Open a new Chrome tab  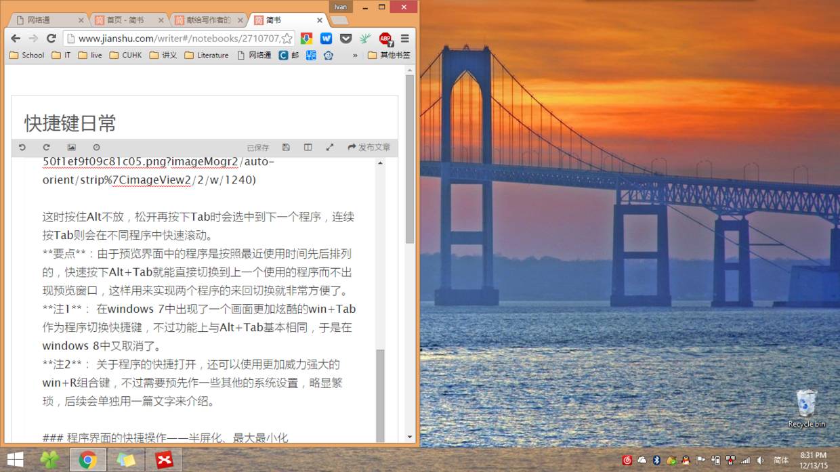click(x=339, y=20)
